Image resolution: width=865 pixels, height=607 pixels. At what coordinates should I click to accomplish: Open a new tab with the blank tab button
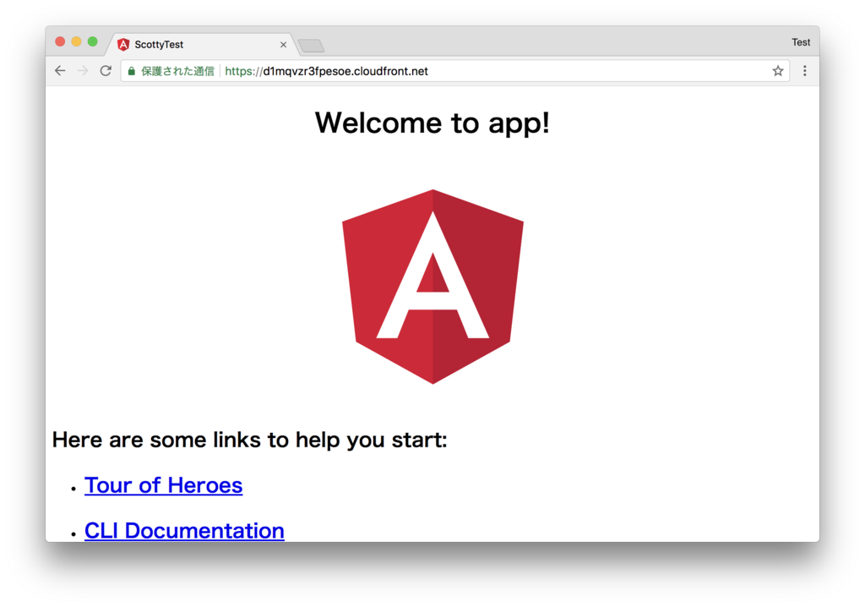click(311, 46)
